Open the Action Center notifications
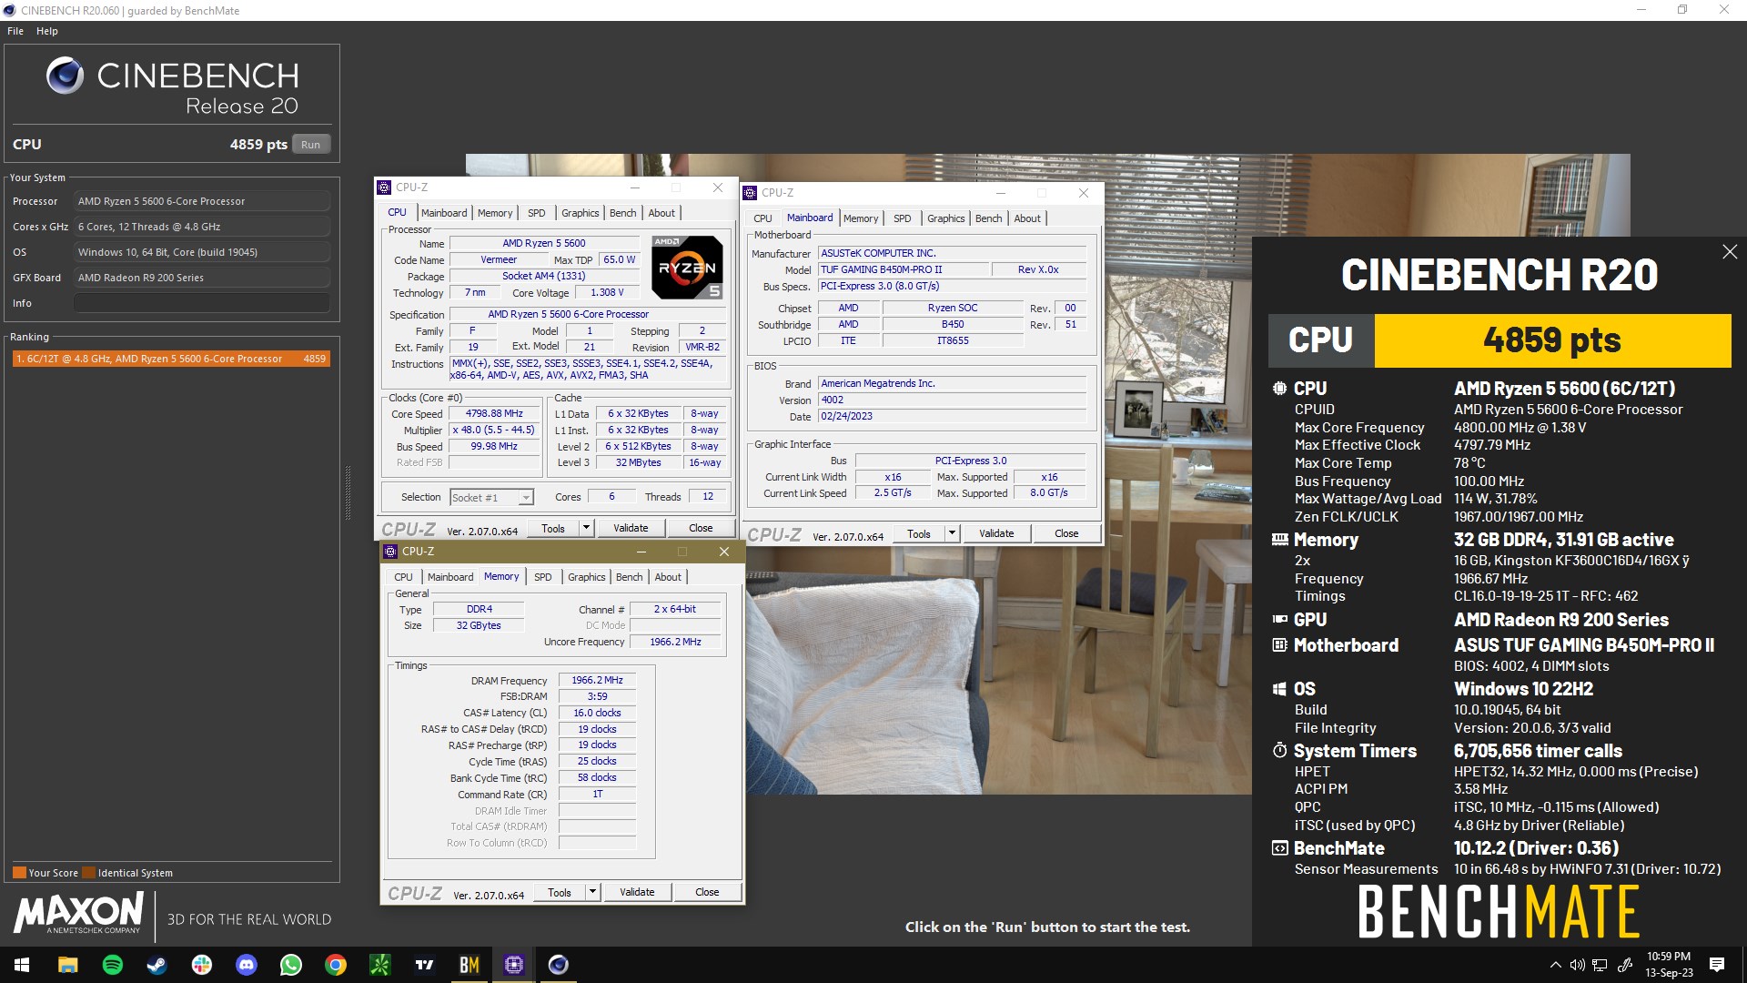 [x=1717, y=965]
